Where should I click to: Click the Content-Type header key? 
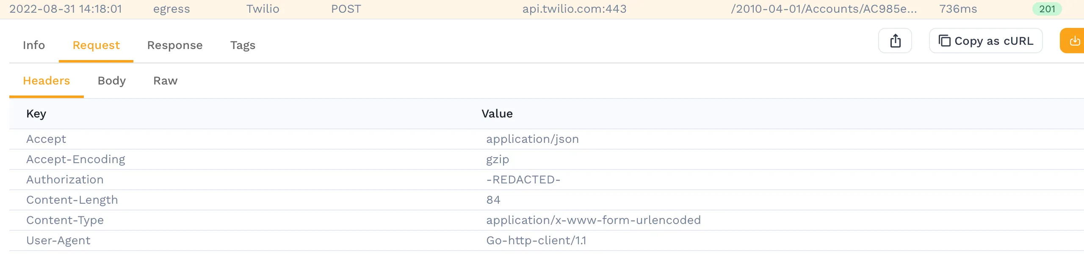tap(65, 220)
